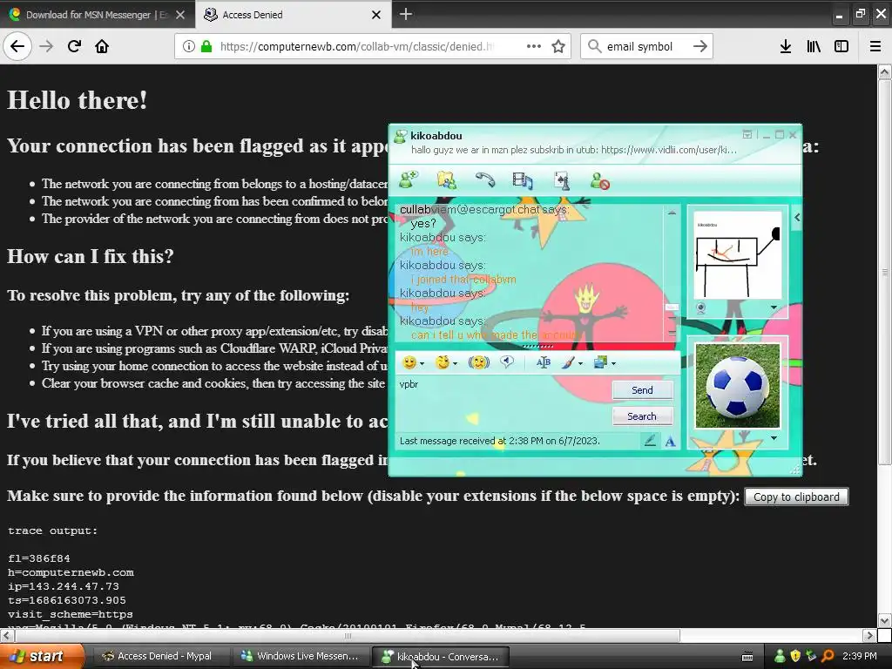Expand the background picture dropdown arrow
Screen dimensions: 892x669
[613, 363]
